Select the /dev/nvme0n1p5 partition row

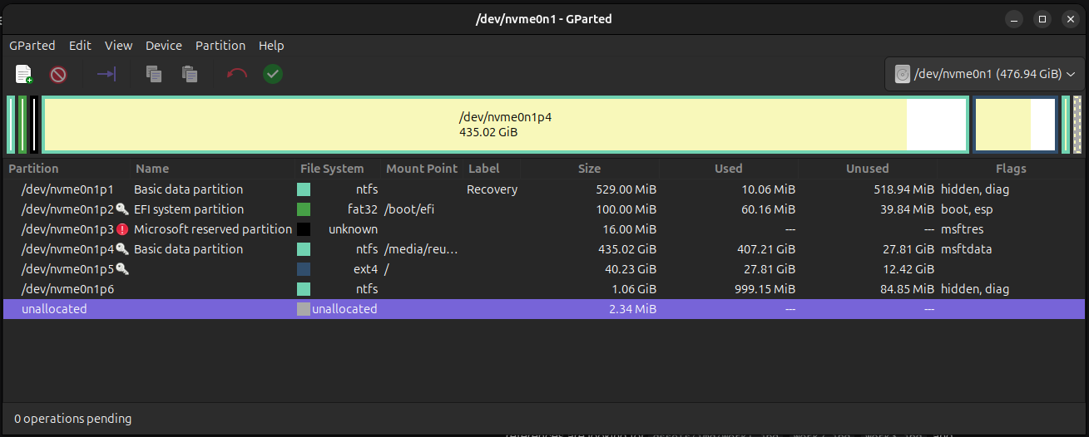tap(544, 269)
